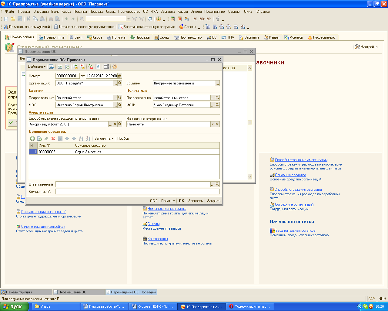Open the Печать dropdown
The image size is (388, 311).
pyautogui.click(x=168, y=201)
